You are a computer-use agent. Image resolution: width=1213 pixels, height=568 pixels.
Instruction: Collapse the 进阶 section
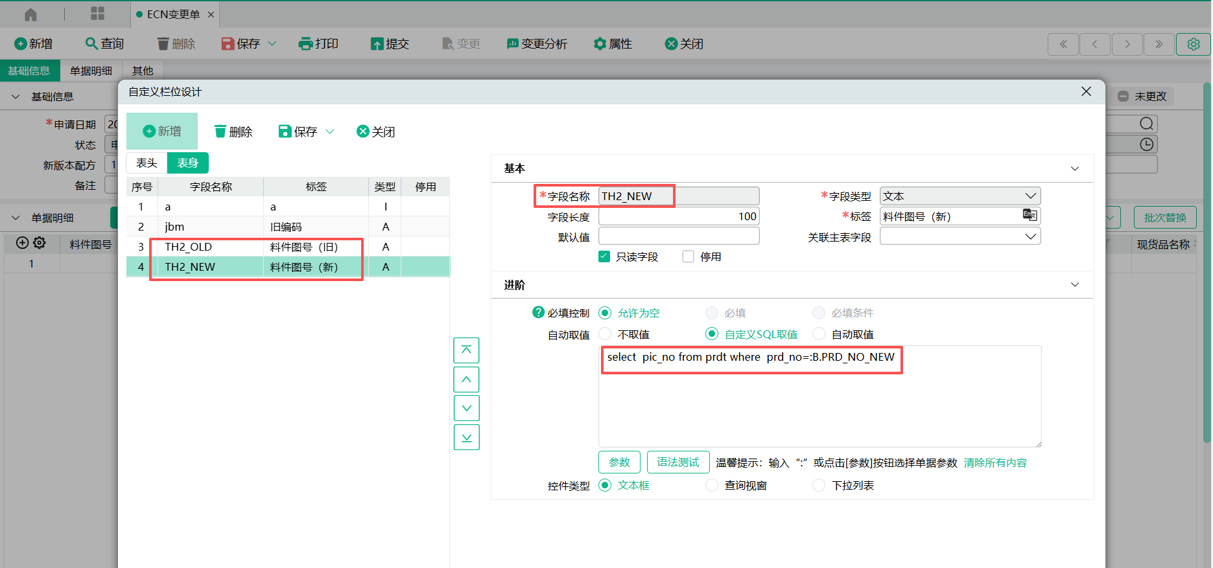1074,285
